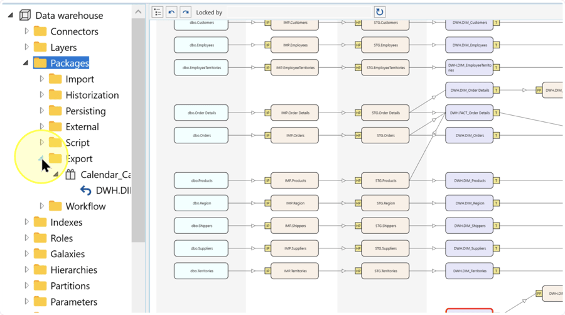Click the Refresh icon beside Locked by

pos(379,12)
